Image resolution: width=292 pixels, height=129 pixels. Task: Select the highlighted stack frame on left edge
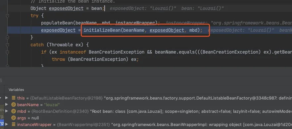[x=2, y=123]
